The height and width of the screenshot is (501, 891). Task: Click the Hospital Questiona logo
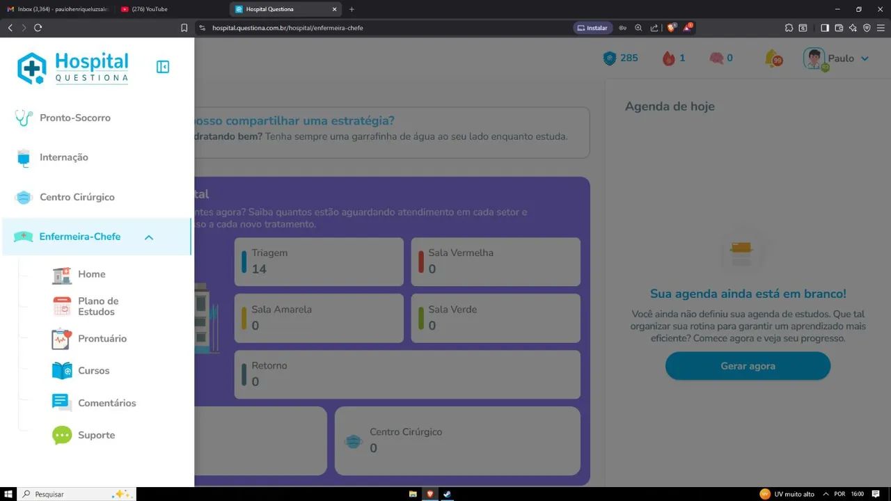click(x=73, y=68)
